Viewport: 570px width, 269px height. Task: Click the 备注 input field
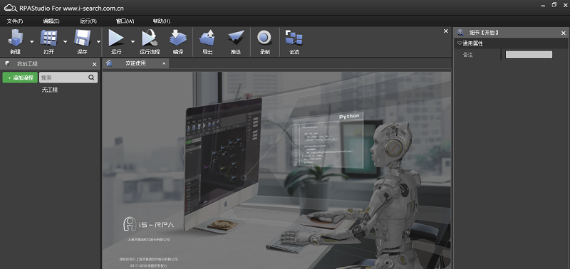[529, 55]
